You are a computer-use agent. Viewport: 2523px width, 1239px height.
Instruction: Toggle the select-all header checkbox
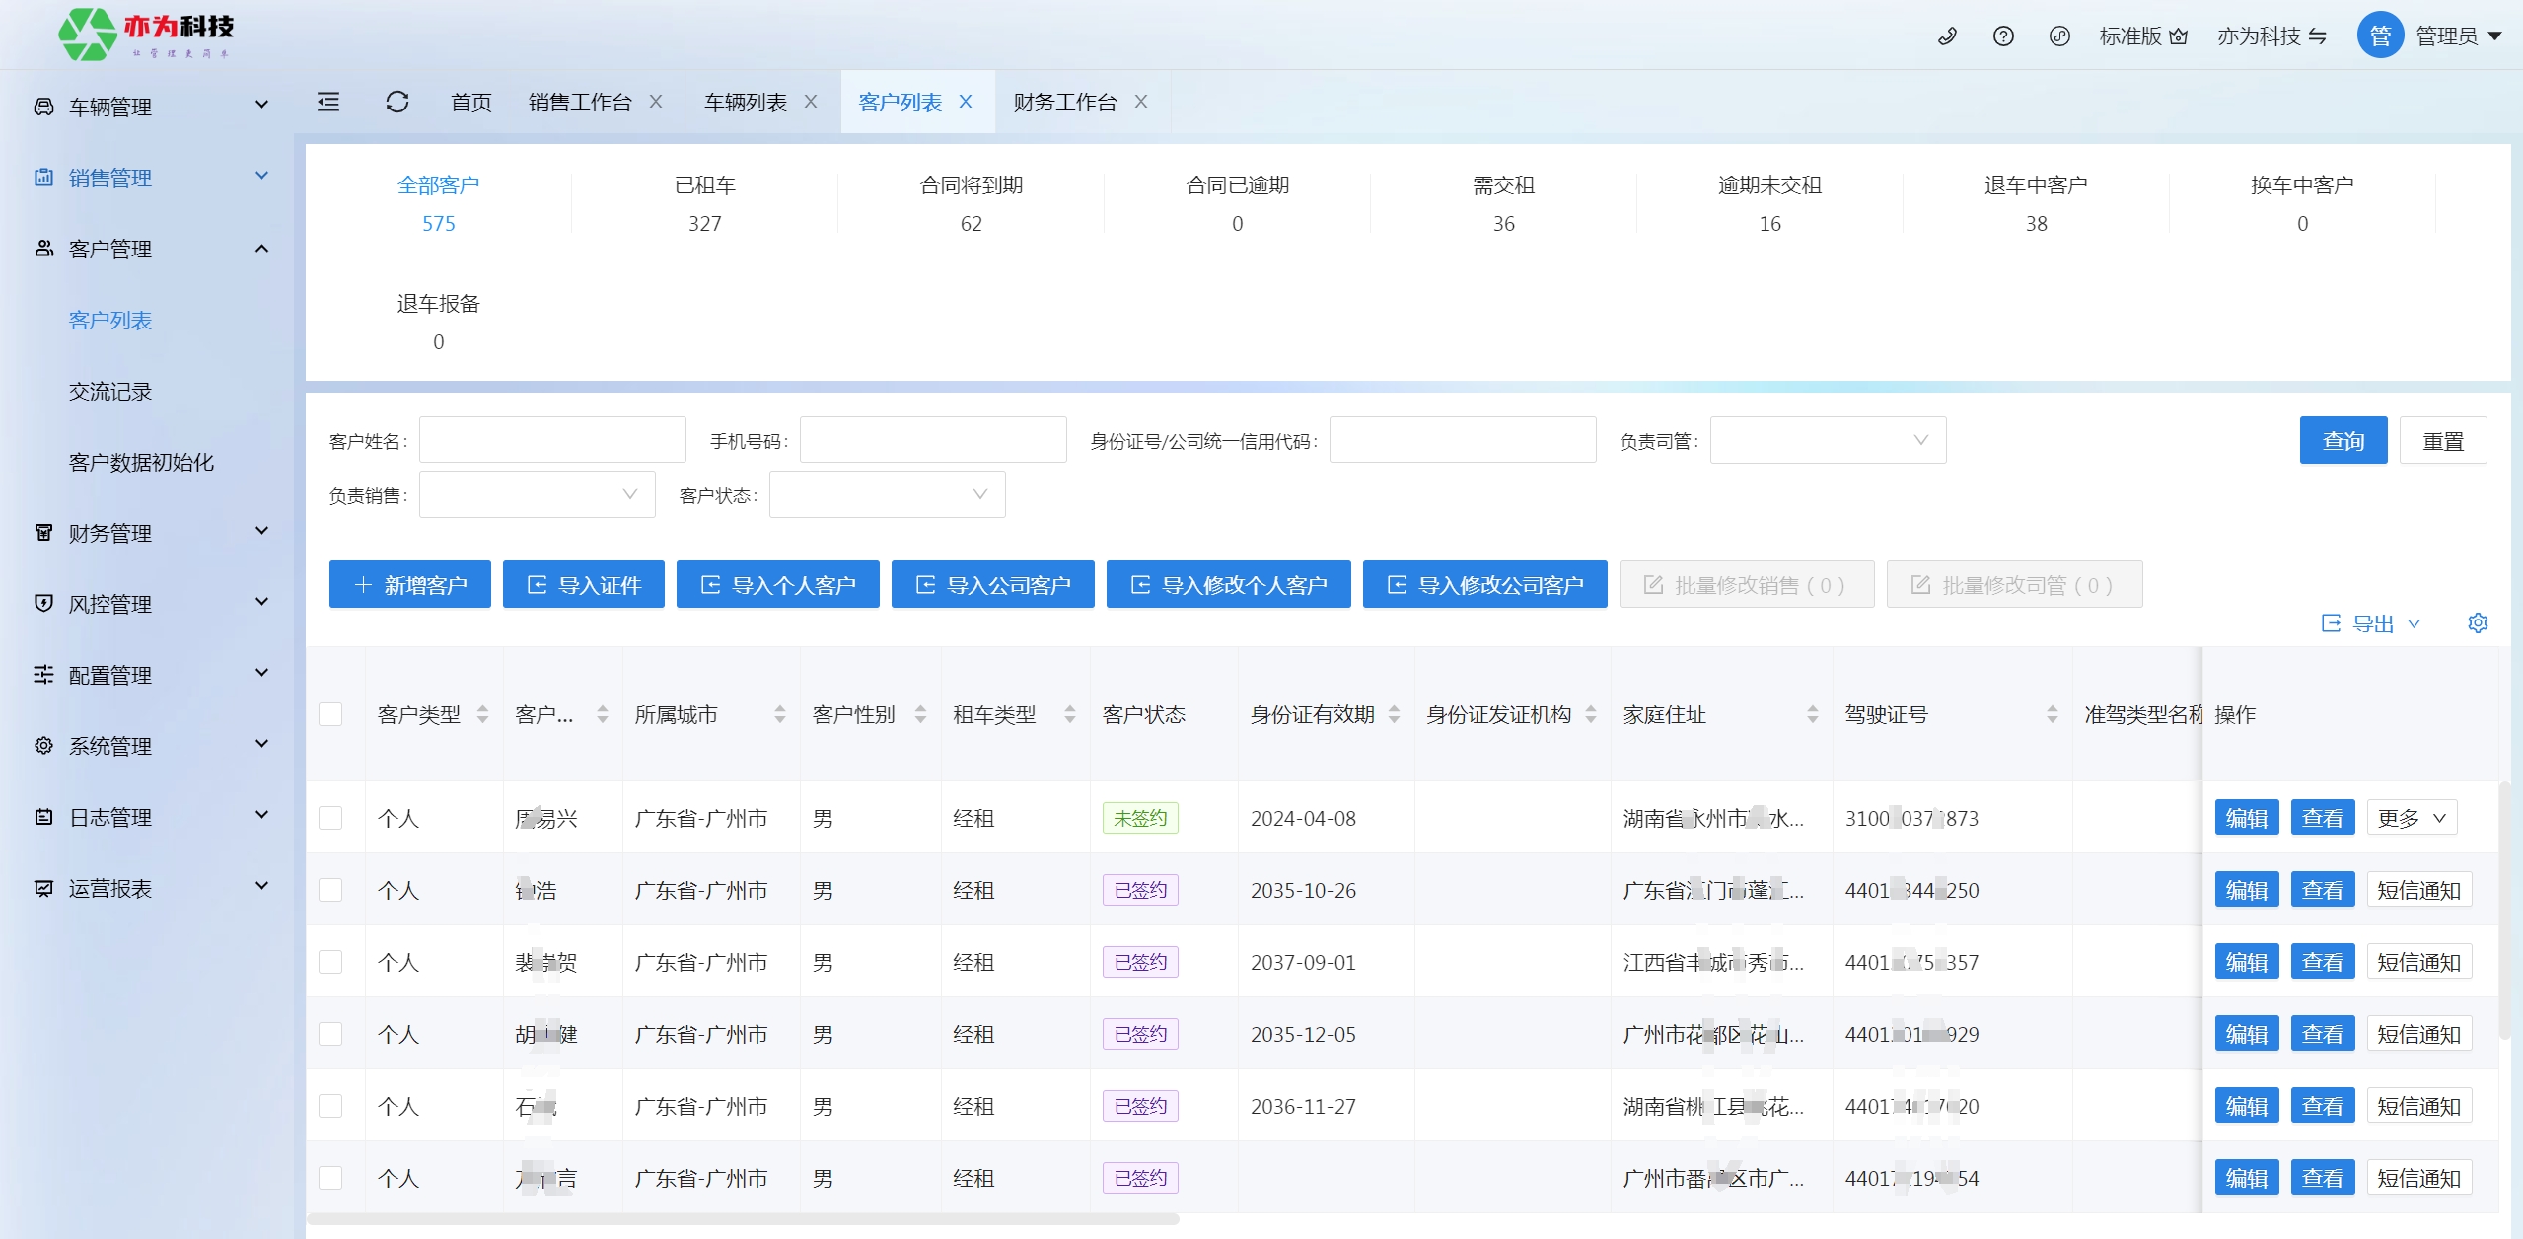(330, 714)
